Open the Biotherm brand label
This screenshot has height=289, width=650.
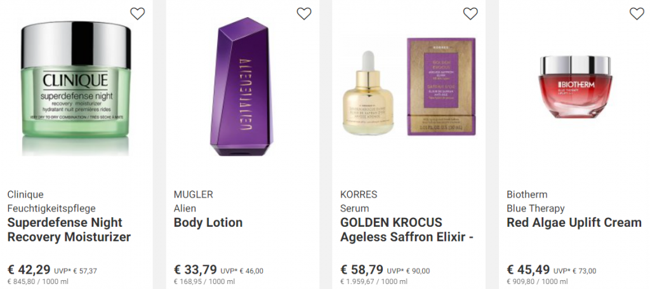(527, 194)
